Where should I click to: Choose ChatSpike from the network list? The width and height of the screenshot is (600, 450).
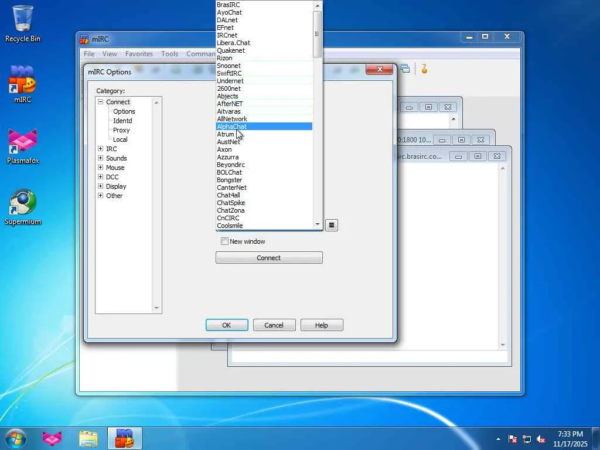(x=264, y=203)
